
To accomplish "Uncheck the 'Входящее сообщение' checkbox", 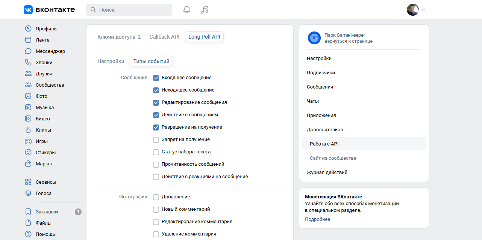I will (156, 78).
